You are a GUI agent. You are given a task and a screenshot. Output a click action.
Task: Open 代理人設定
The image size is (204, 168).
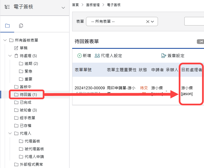pyautogui.click(x=108, y=56)
